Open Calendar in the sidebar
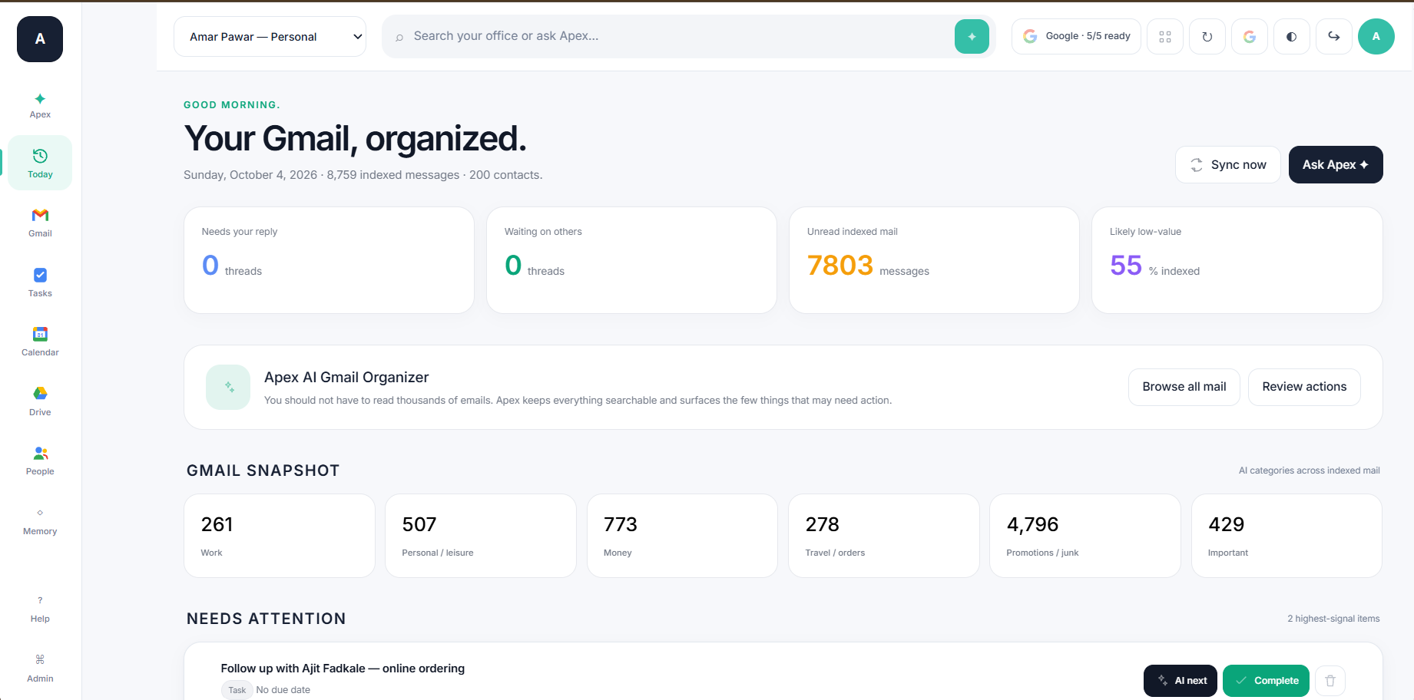This screenshot has height=700, width=1414. pos(40,342)
